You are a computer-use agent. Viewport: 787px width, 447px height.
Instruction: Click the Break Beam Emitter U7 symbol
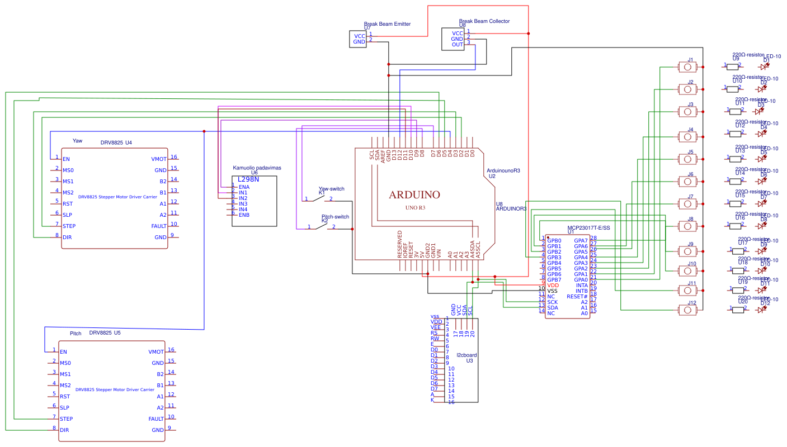(x=358, y=38)
